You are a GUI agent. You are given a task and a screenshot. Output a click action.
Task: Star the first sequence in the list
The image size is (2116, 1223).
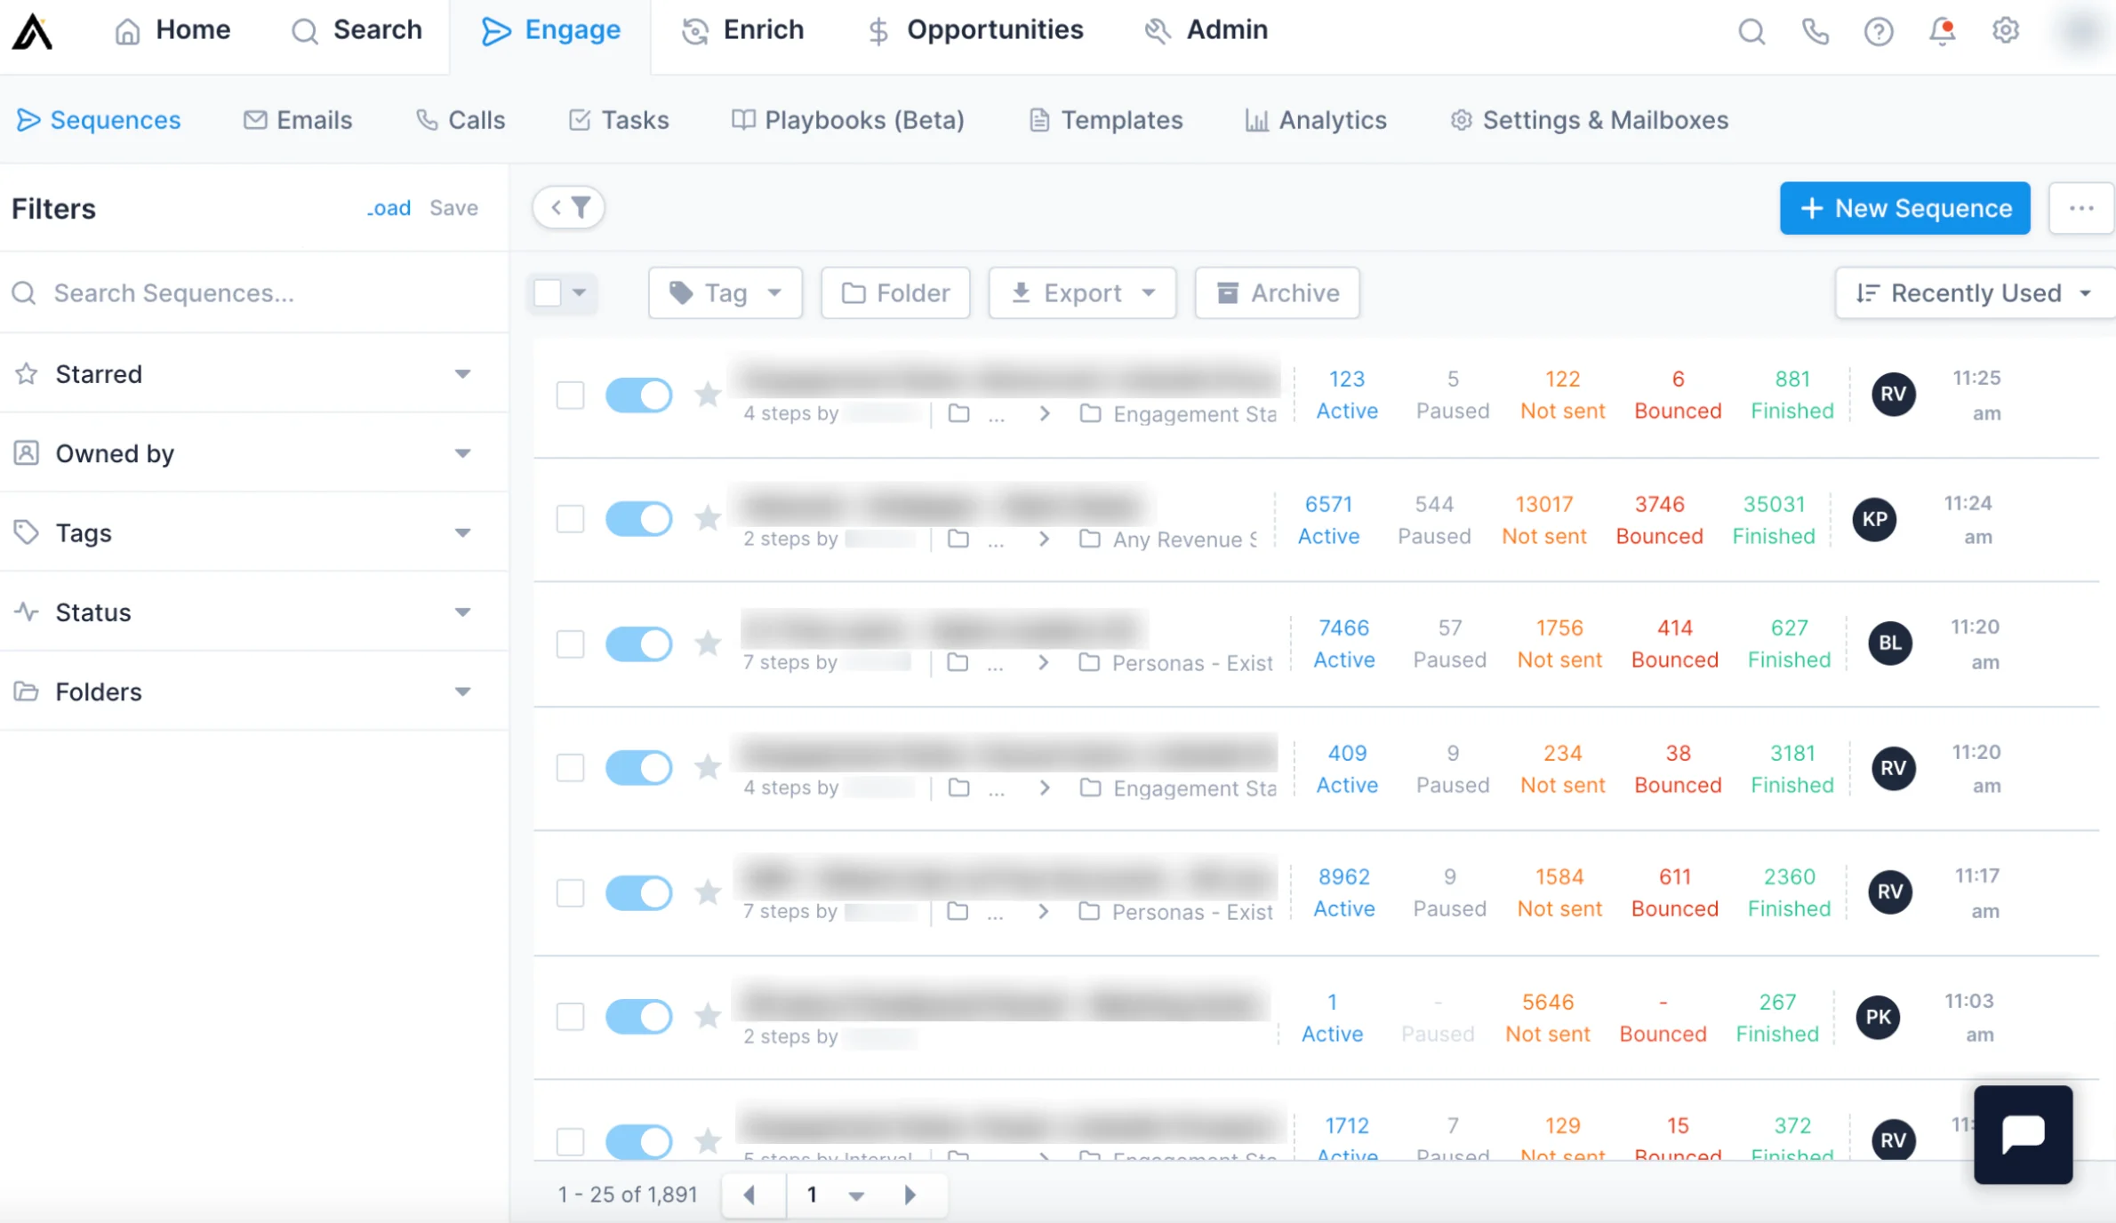(708, 394)
